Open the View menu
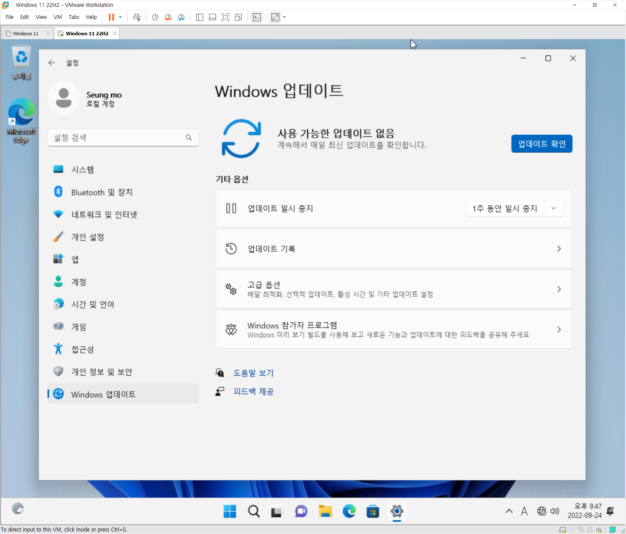This screenshot has width=626, height=534. click(41, 17)
